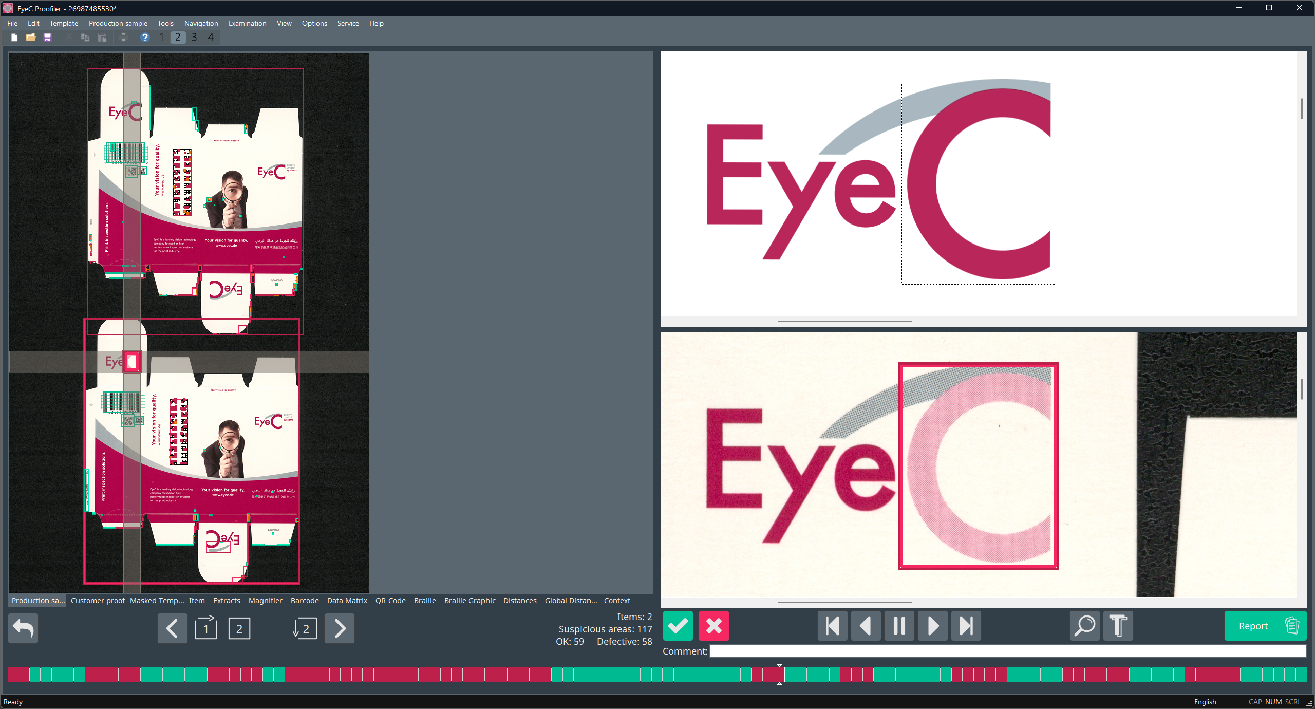
Task: Select the Production sa... tab
Action: [x=38, y=601]
